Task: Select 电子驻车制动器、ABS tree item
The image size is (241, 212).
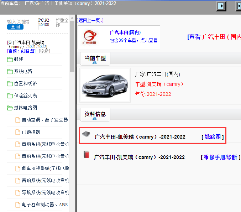Action: click(x=44, y=205)
